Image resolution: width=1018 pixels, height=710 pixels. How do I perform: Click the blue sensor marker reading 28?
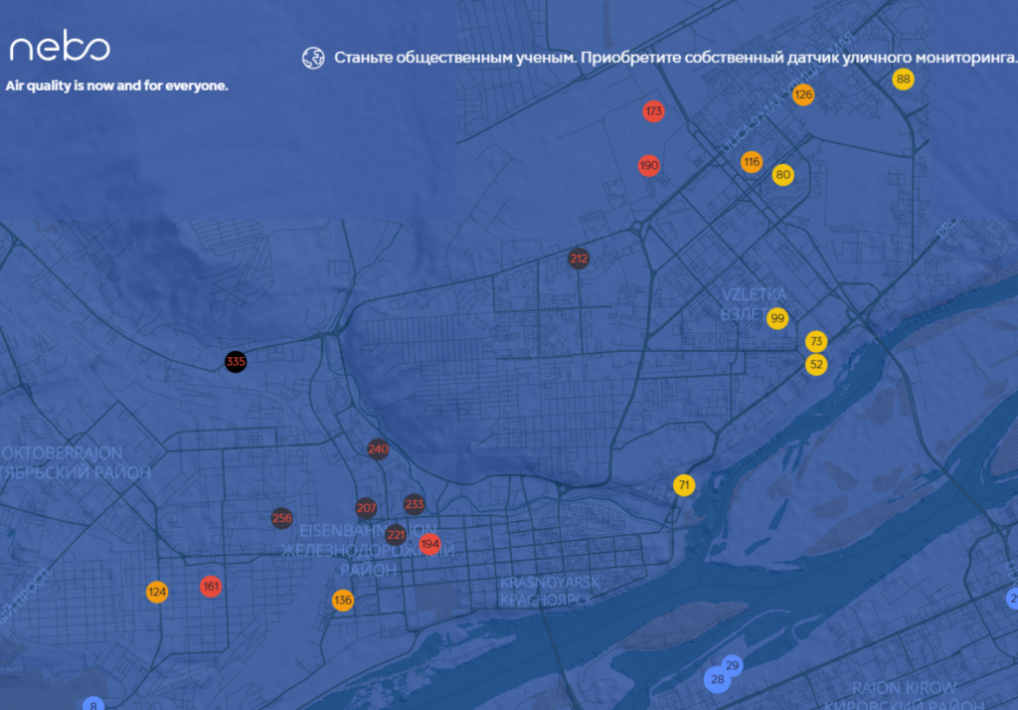tap(717, 680)
